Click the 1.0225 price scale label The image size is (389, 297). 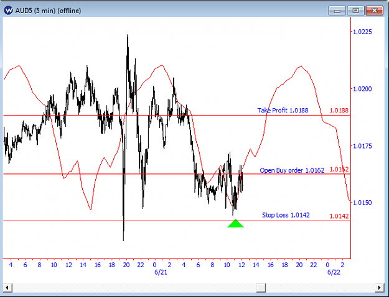[x=362, y=32]
